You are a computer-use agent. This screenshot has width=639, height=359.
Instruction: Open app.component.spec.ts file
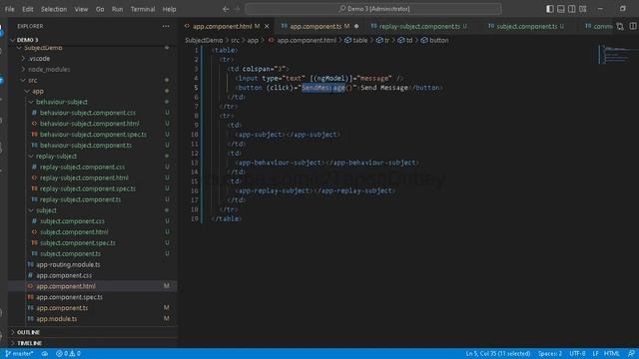(69, 297)
